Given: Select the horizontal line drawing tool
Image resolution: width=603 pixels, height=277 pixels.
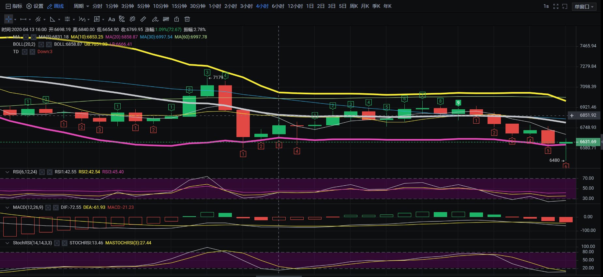Looking at the screenshot, I should pos(23,19).
